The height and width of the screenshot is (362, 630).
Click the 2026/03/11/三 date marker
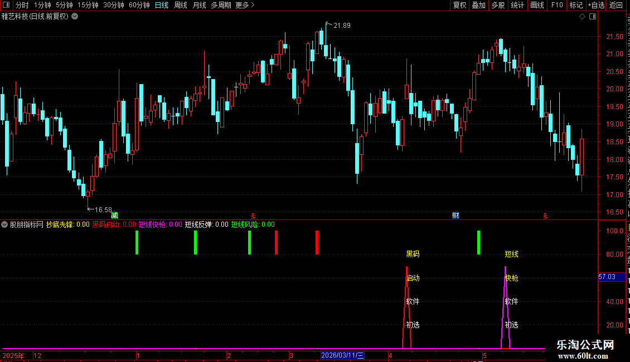[342, 355]
